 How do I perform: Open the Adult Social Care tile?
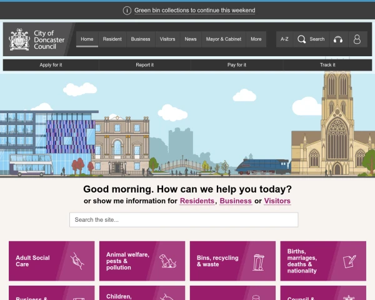click(x=52, y=261)
